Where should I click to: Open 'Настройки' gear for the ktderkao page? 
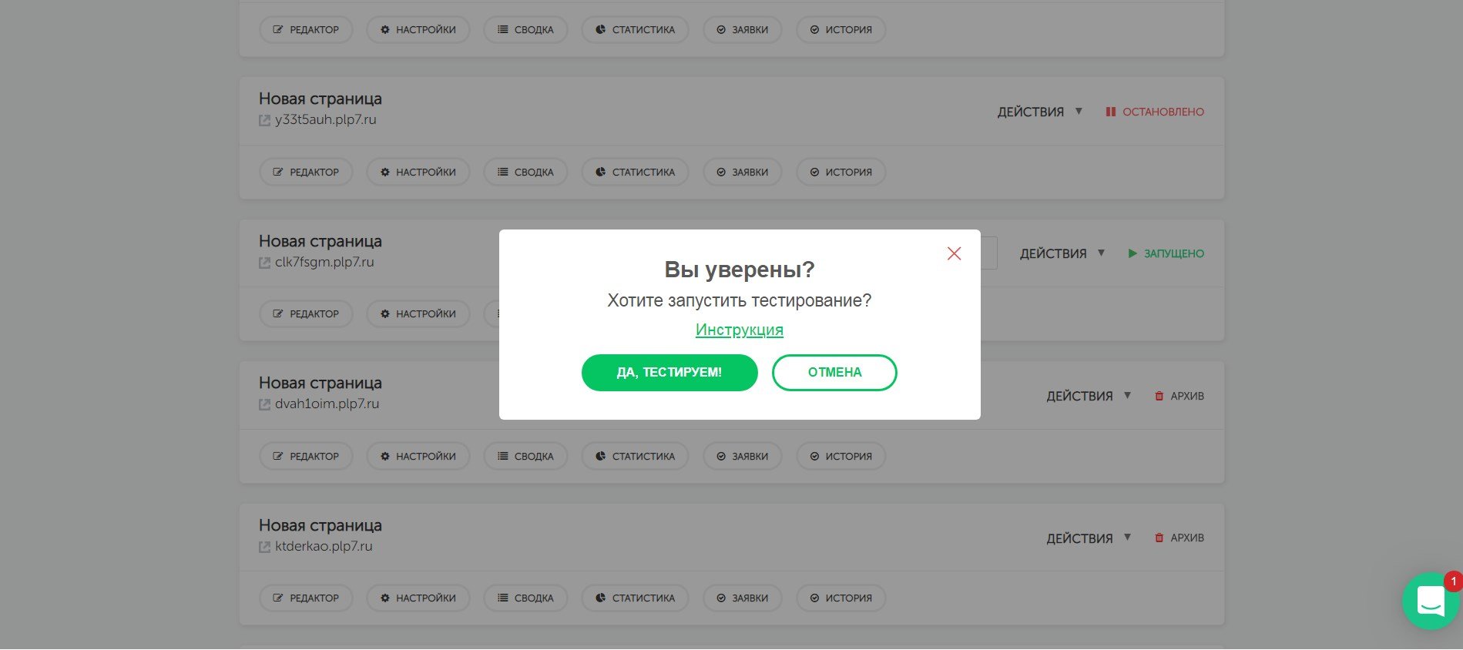coord(418,598)
